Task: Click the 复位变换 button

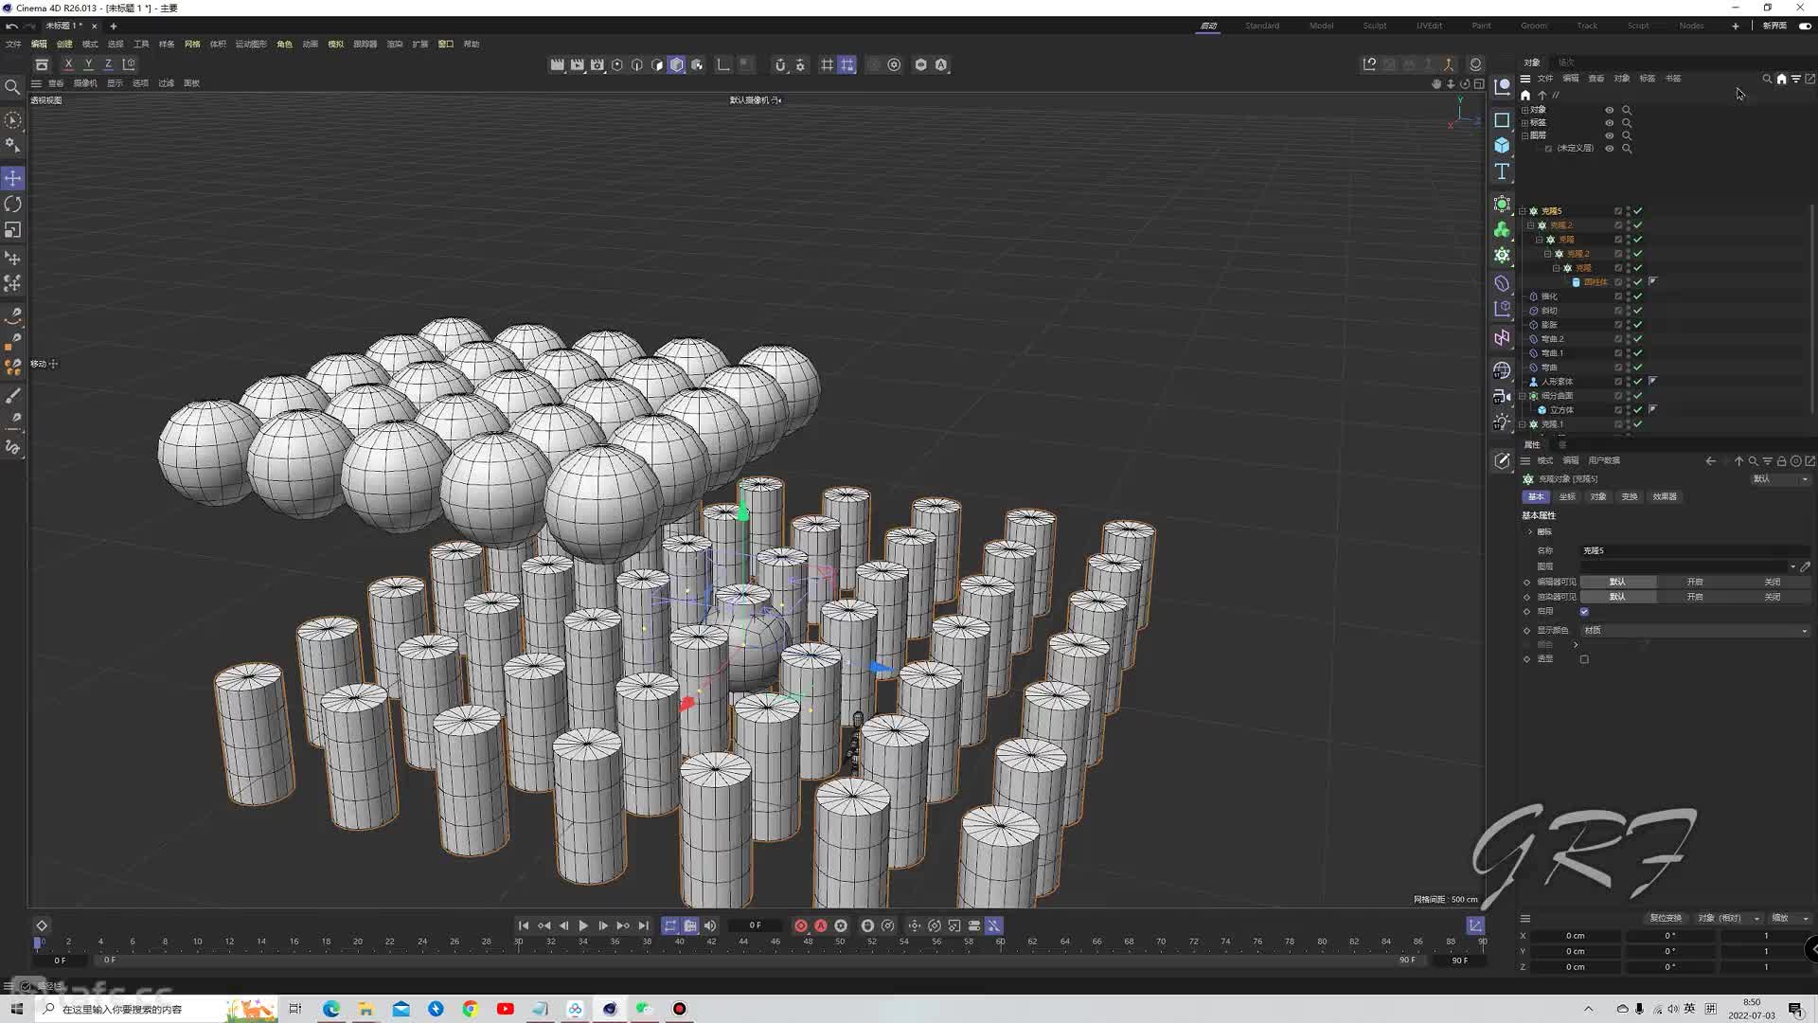Action: pyautogui.click(x=1666, y=918)
